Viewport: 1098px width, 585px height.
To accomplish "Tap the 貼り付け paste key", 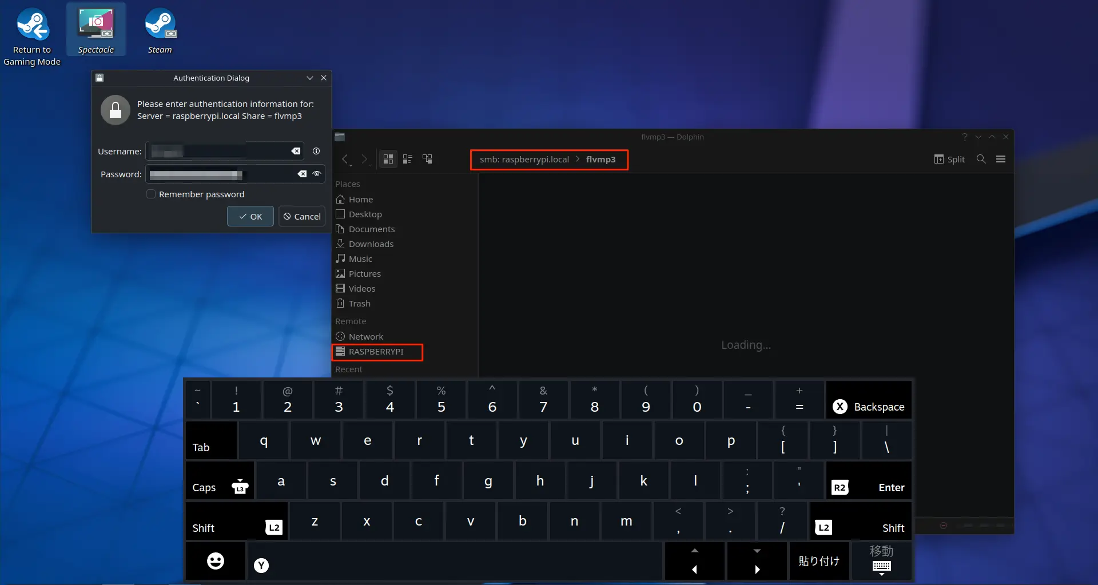I will 819,561.
